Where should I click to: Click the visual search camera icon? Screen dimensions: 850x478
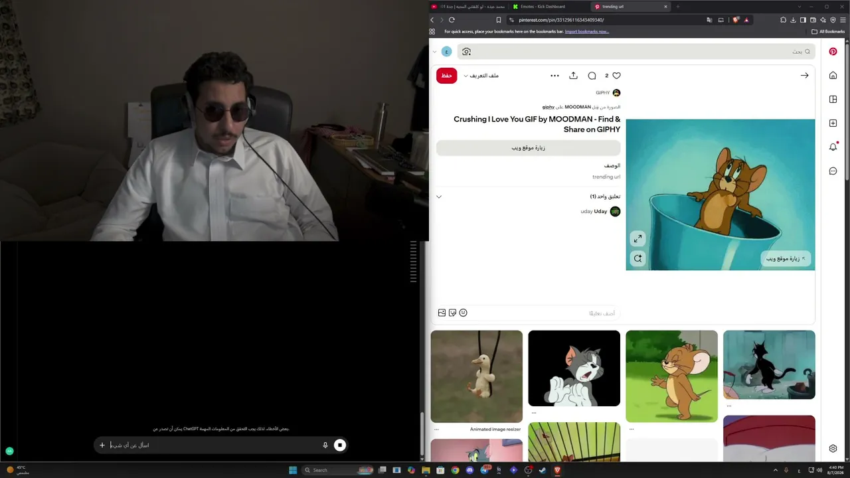[x=466, y=52]
